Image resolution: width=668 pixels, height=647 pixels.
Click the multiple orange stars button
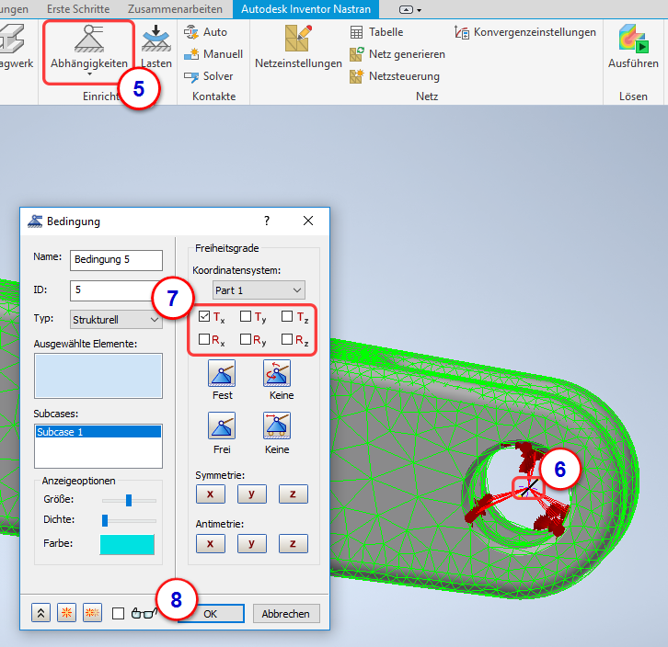[92, 613]
